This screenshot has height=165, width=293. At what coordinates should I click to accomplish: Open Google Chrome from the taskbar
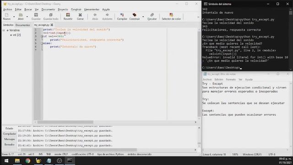pos(28,161)
